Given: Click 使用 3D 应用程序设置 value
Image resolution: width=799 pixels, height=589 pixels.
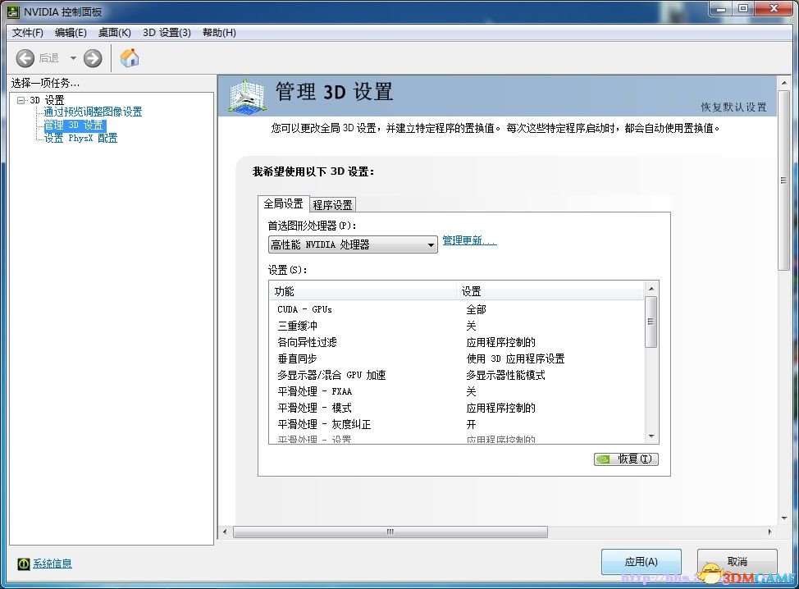Looking at the screenshot, I should pos(515,358).
